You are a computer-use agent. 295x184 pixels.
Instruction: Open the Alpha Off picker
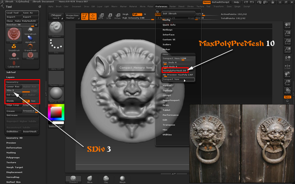pyautogui.click(x=56, y=62)
